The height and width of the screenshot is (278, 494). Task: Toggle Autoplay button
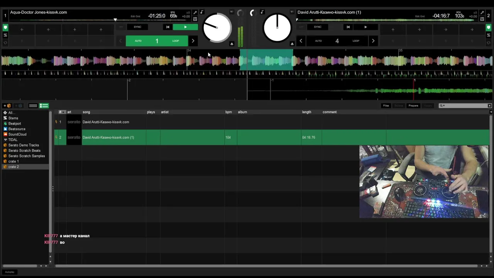tap(10, 272)
